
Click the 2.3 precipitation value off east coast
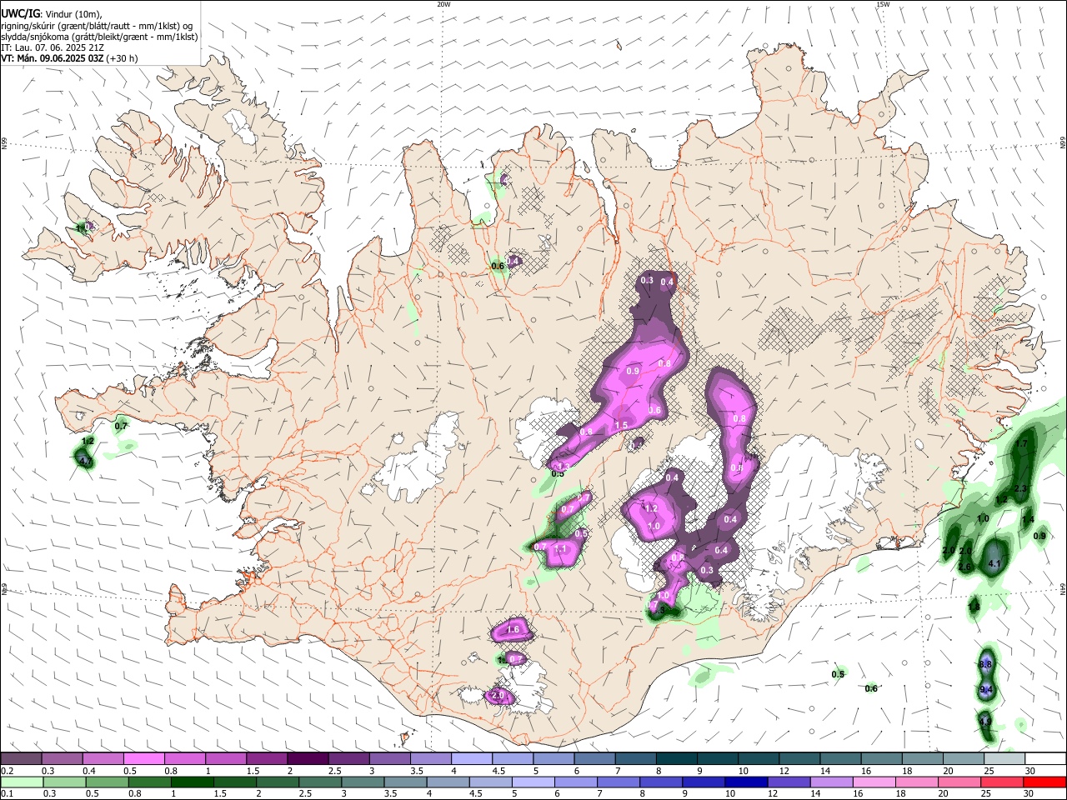coord(1021,488)
